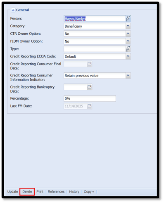
Task: Click the Category field showing Beneficiary
Action: (x=95, y=26)
